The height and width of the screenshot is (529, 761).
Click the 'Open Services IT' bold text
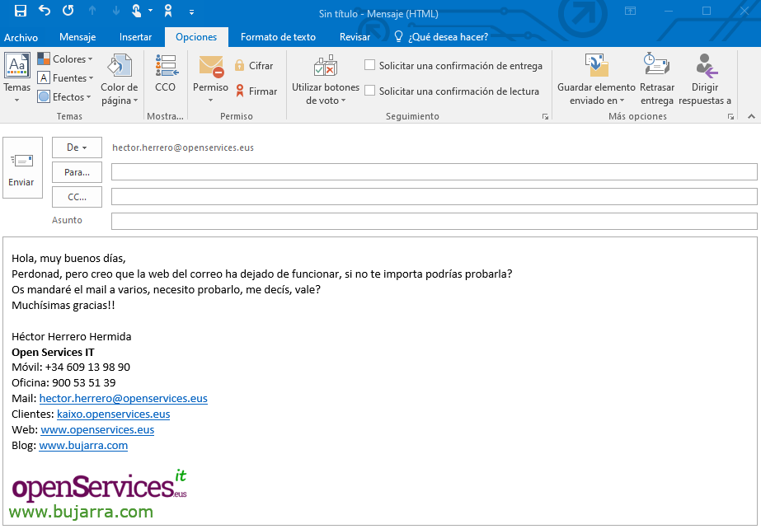point(53,352)
